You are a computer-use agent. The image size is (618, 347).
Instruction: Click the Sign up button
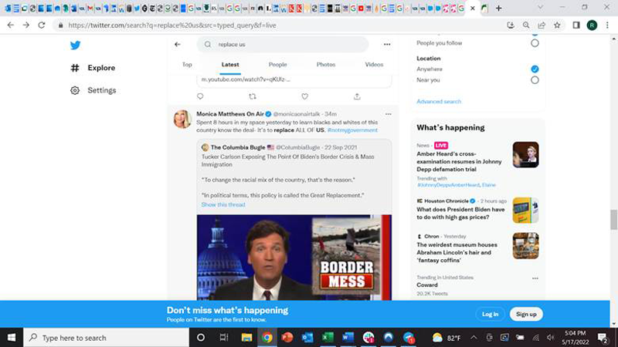click(x=526, y=315)
